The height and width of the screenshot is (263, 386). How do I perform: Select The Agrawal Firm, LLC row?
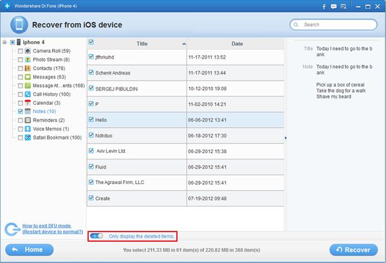pos(185,183)
